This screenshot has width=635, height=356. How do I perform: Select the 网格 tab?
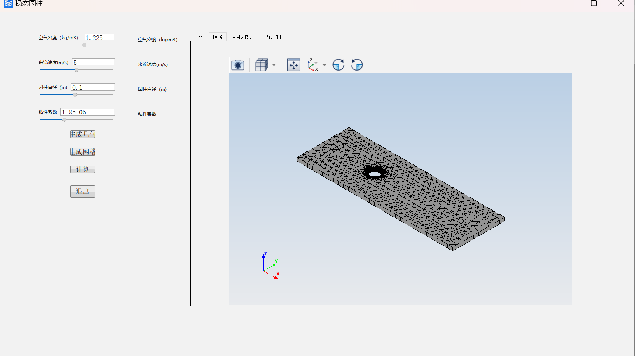(217, 37)
